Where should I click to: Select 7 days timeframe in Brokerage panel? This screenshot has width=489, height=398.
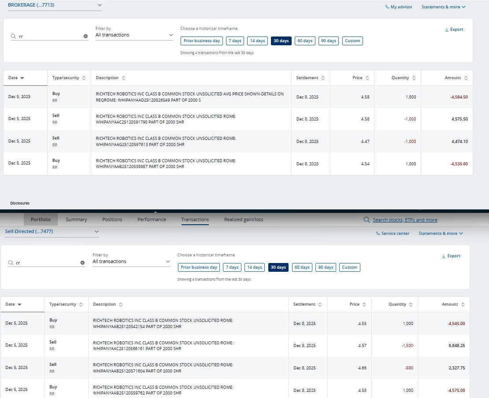[235, 41]
